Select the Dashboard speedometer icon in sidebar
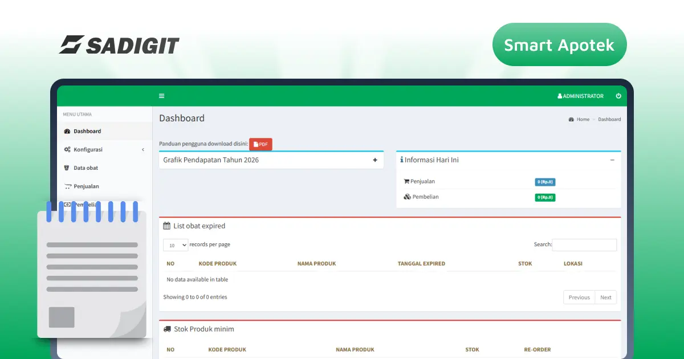 click(x=68, y=131)
